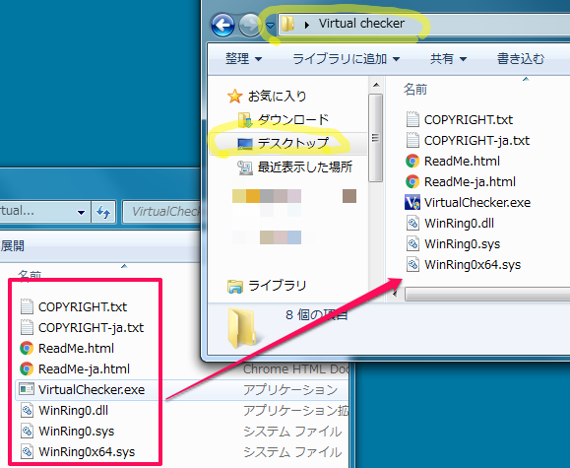This screenshot has height=468, width=570.
Task: Select VirtualChecker.exe in front window
Action: [477, 203]
